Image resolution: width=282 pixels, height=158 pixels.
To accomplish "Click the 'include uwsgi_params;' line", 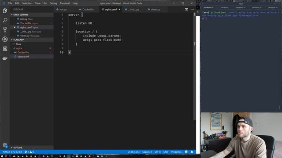I will tap(102, 36).
